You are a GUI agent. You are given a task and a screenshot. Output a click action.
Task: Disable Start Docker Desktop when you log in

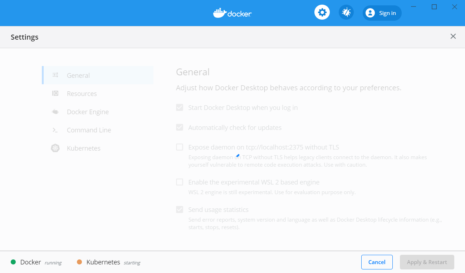point(180,107)
